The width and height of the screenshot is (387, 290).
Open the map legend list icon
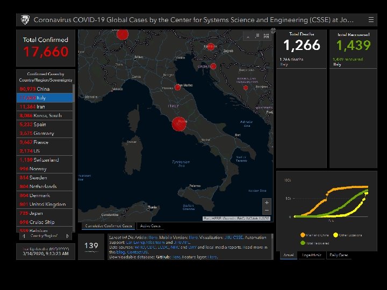point(257,36)
